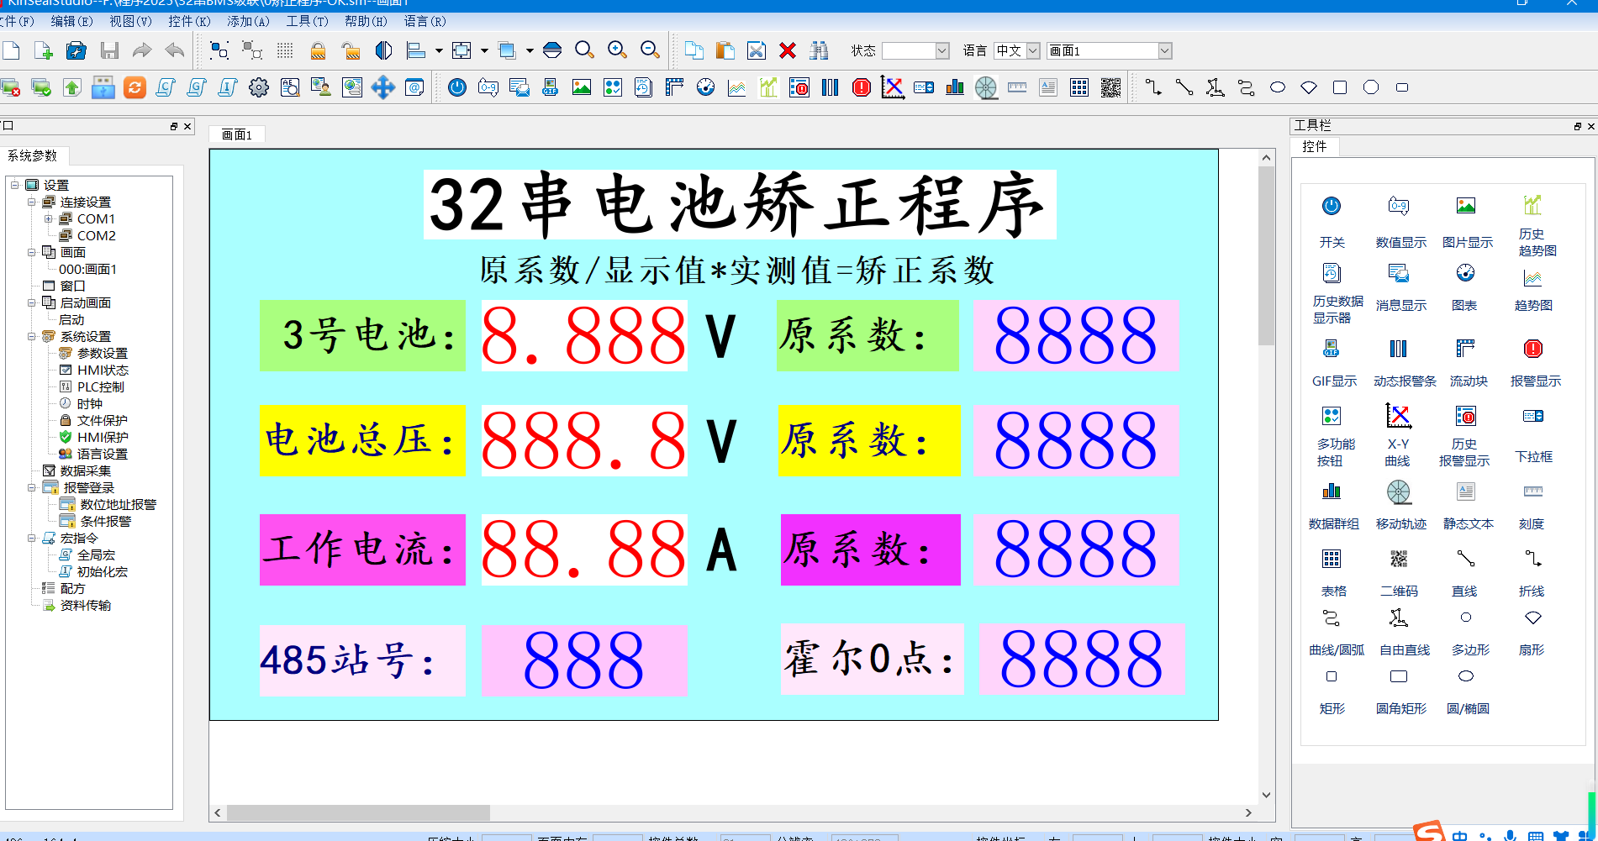Select the 报警显示 alarm display control

point(1532,348)
